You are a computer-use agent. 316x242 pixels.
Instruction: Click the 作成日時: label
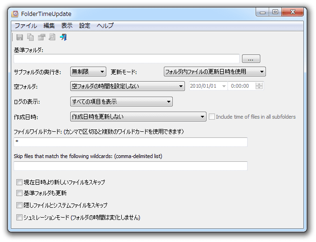(26, 117)
